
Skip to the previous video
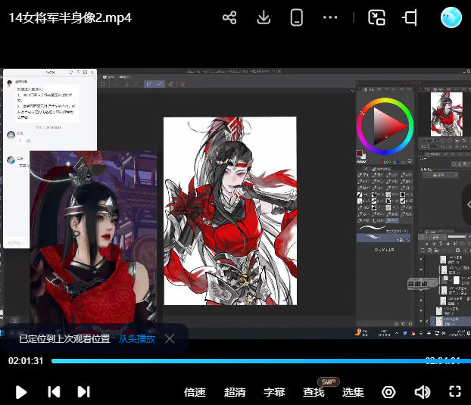[x=54, y=392]
